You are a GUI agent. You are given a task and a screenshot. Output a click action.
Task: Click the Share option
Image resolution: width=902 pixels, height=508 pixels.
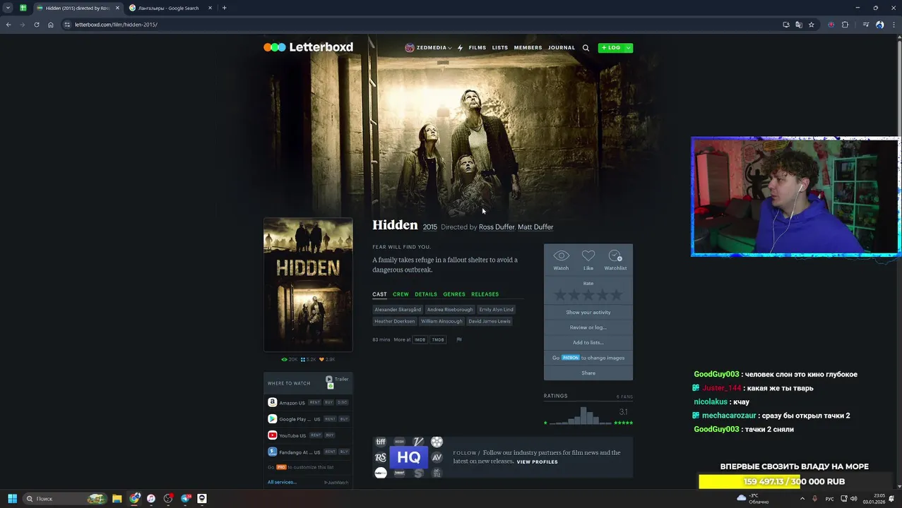[x=588, y=373]
